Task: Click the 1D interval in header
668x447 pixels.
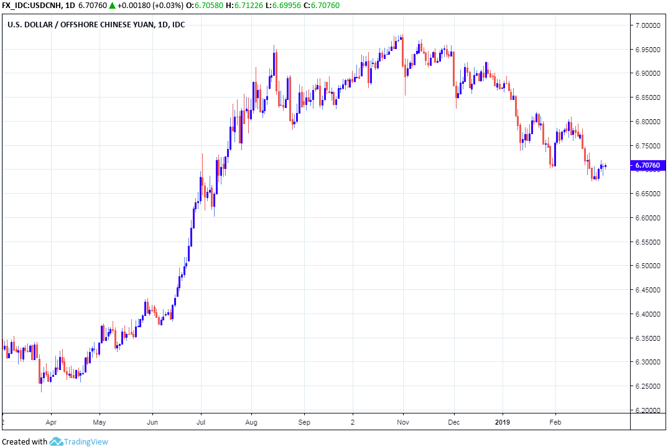Action: [70, 6]
